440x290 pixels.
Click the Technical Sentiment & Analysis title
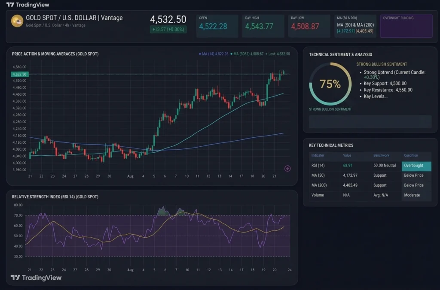[x=340, y=54]
